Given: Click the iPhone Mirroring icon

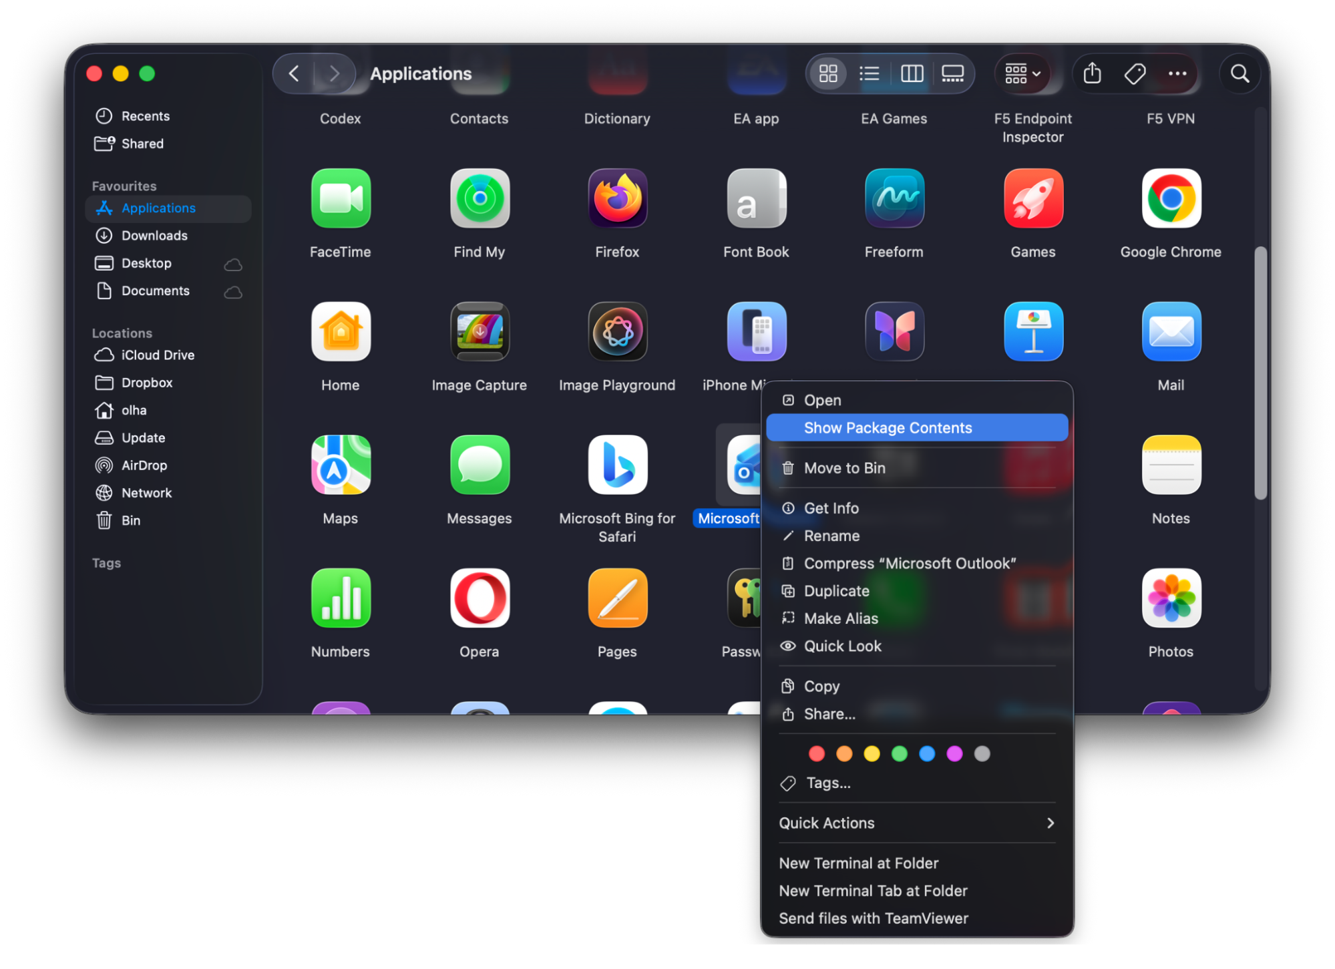Looking at the screenshot, I should click(x=757, y=332).
